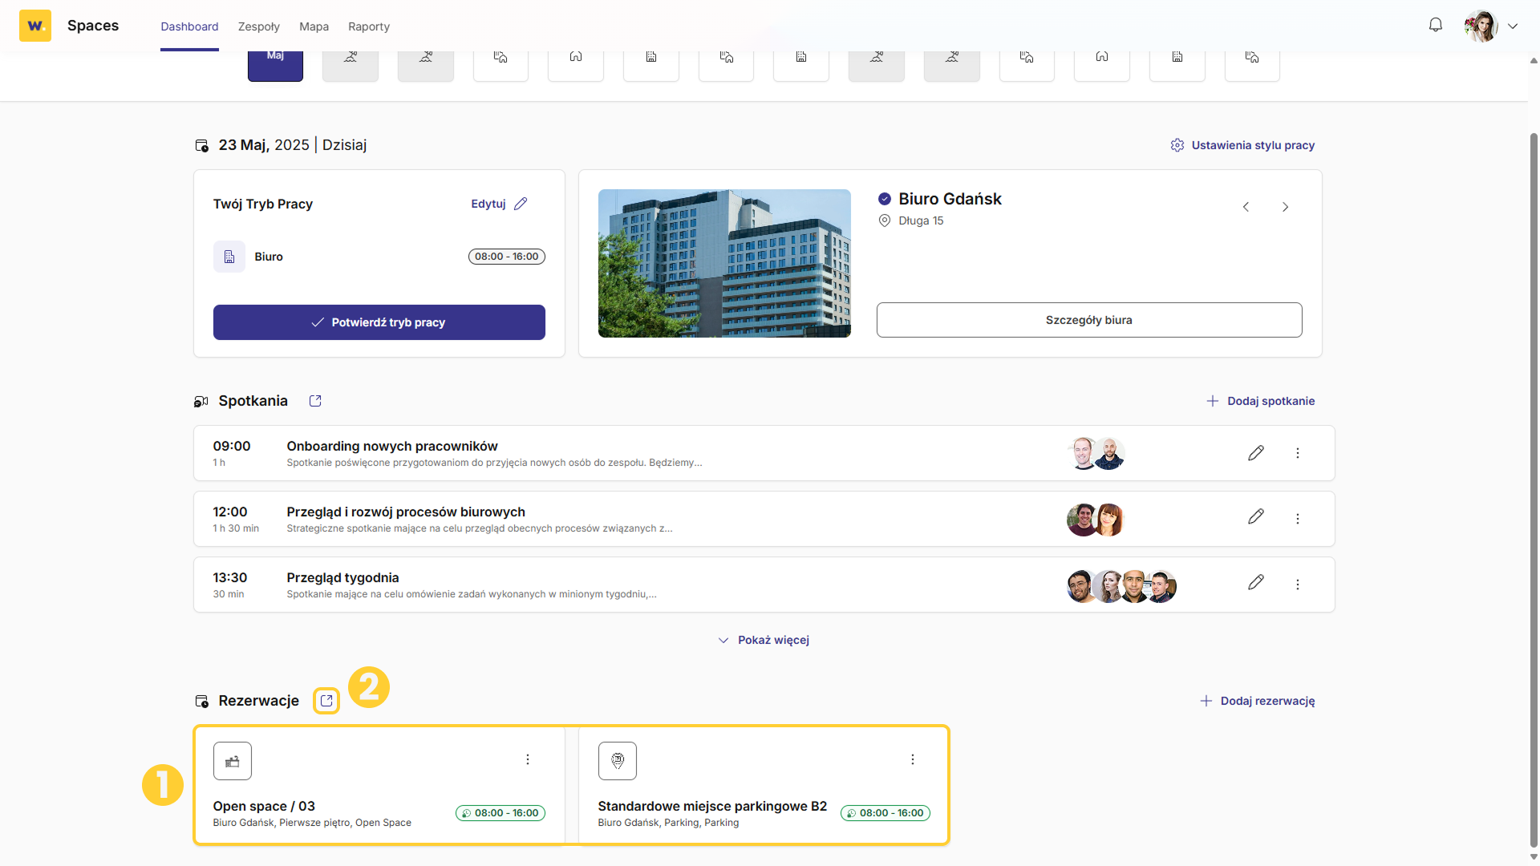Open Szczegóły biura
The width and height of the screenshot is (1540, 866).
(1089, 320)
